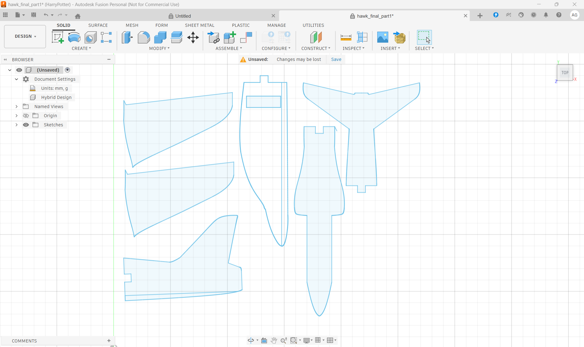Open the Measure tool
584x347 pixels.
tap(346, 37)
